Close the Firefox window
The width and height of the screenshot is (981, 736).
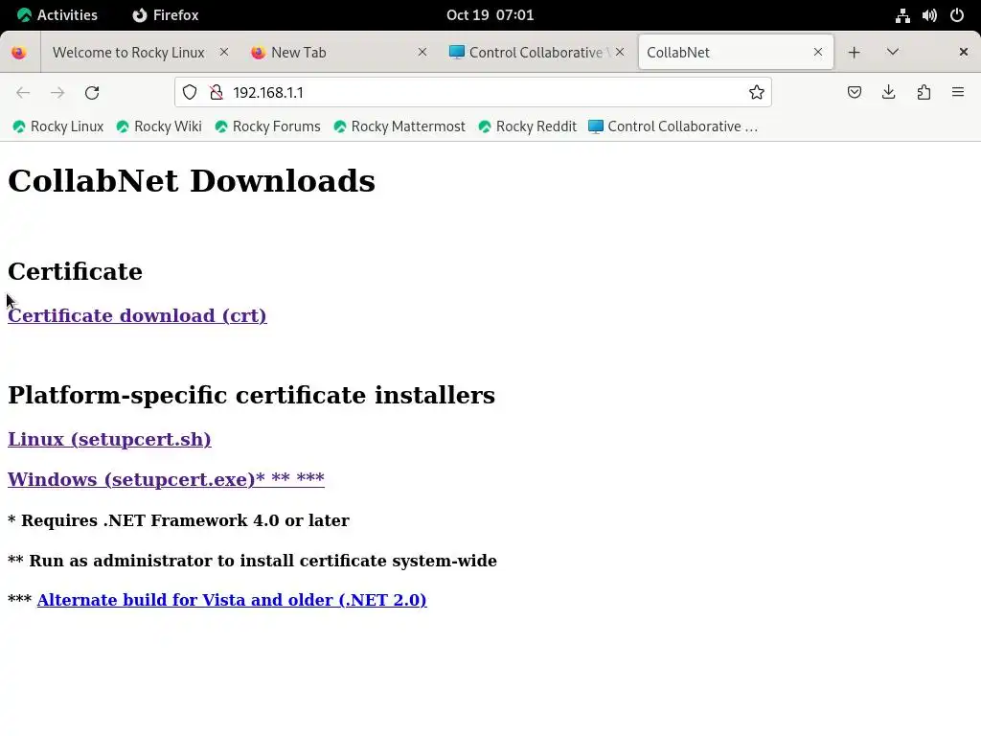pyautogui.click(x=964, y=52)
